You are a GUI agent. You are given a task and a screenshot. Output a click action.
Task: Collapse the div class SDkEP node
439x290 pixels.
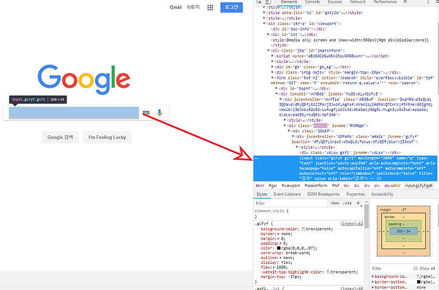[289, 131]
